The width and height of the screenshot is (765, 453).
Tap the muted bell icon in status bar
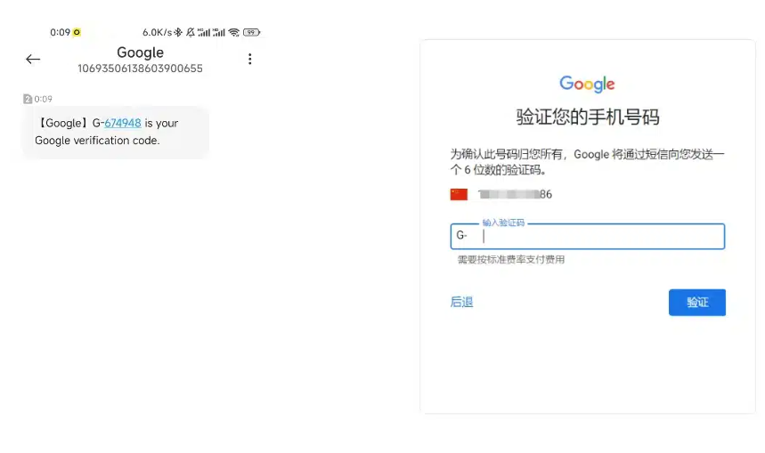pyautogui.click(x=191, y=32)
